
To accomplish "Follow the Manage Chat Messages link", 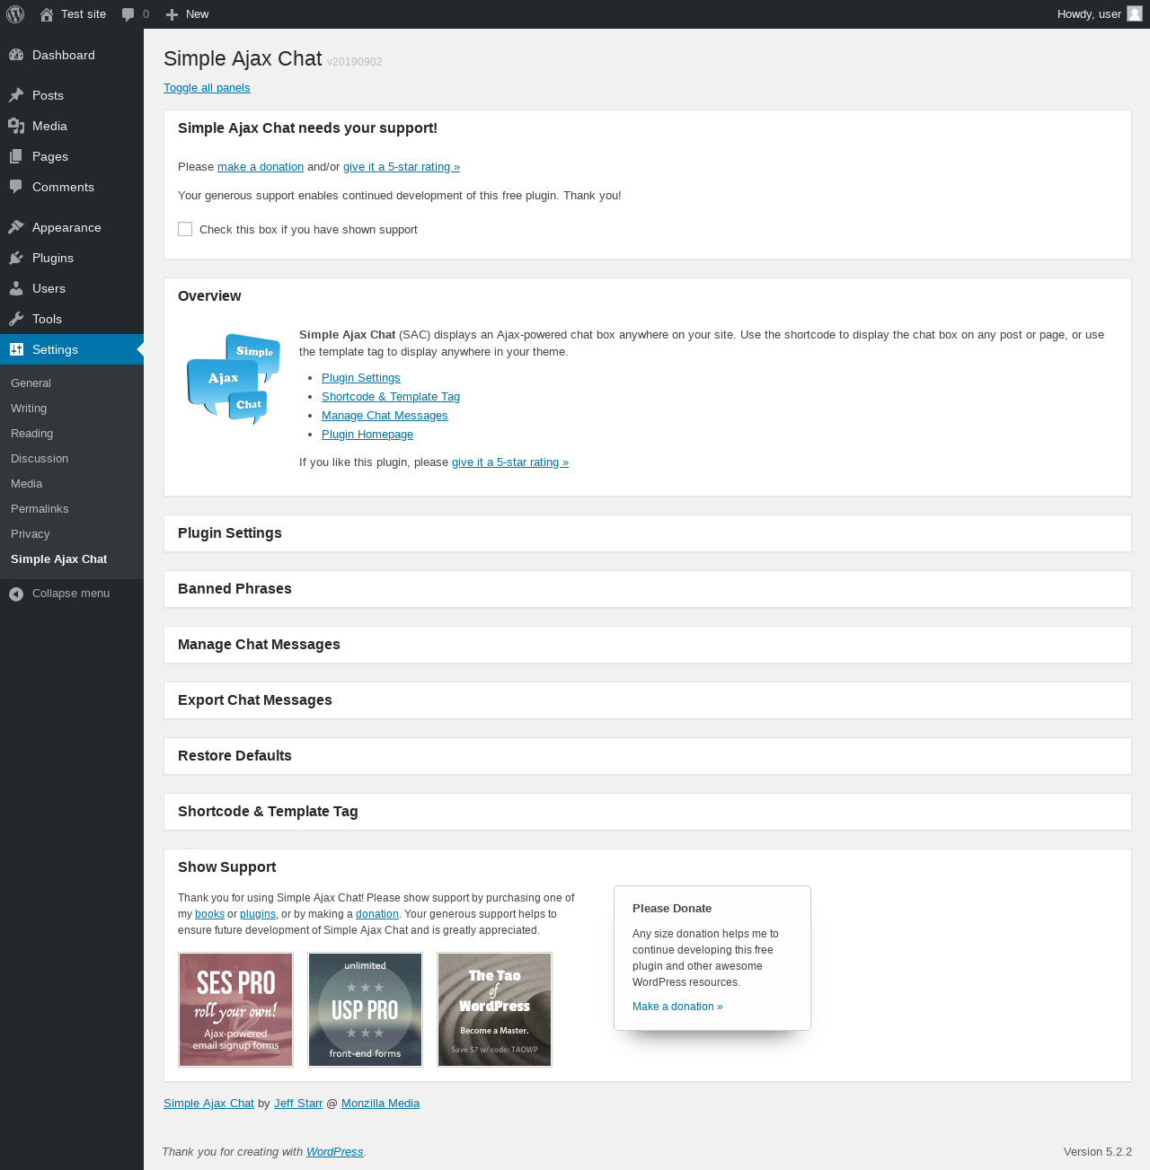I will point(385,415).
